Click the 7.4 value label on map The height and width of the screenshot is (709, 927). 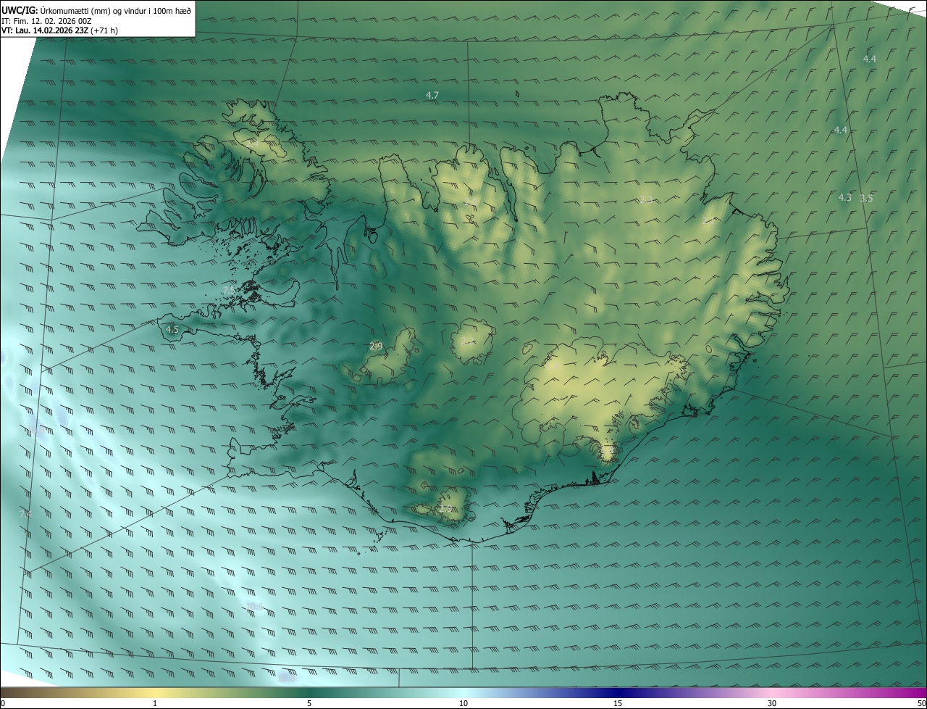[x=25, y=513]
